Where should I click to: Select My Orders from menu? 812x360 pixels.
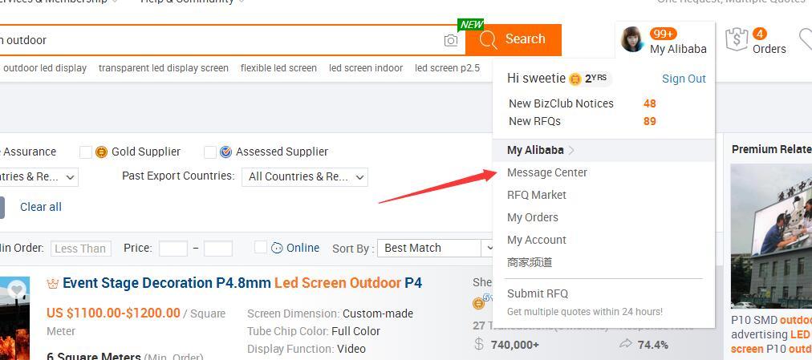pos(532,217)
